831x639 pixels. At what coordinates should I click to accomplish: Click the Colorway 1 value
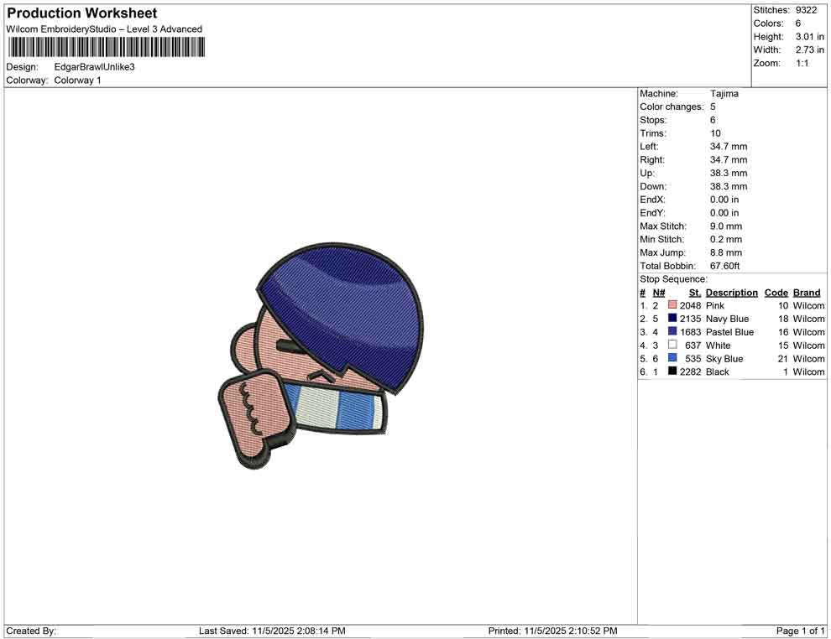[x=77, y=81]
